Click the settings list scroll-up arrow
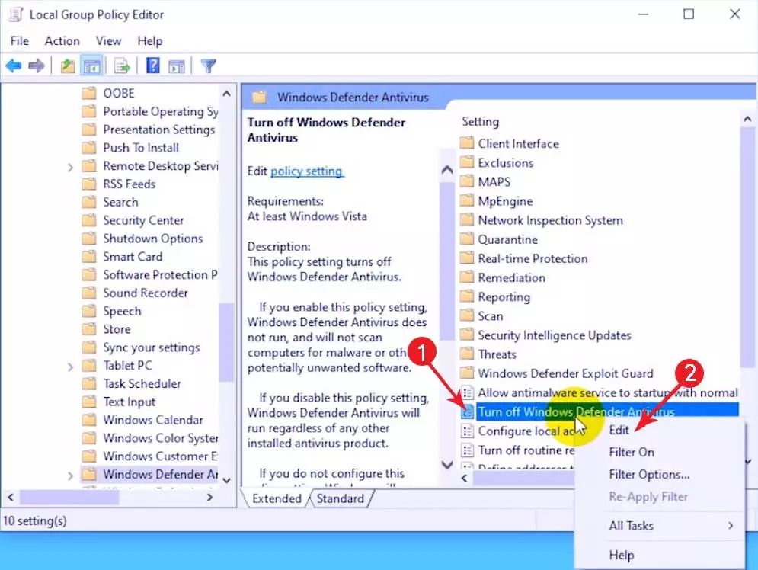 747,119
